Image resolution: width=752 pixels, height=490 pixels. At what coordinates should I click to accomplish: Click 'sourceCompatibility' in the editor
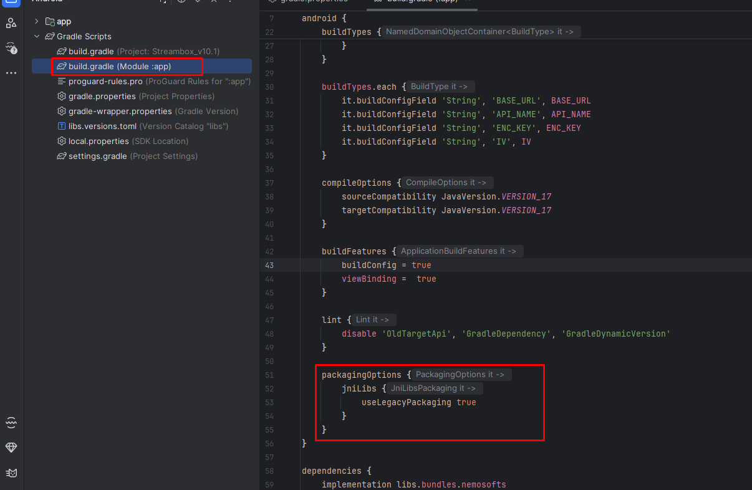click(x=389, y=196)
